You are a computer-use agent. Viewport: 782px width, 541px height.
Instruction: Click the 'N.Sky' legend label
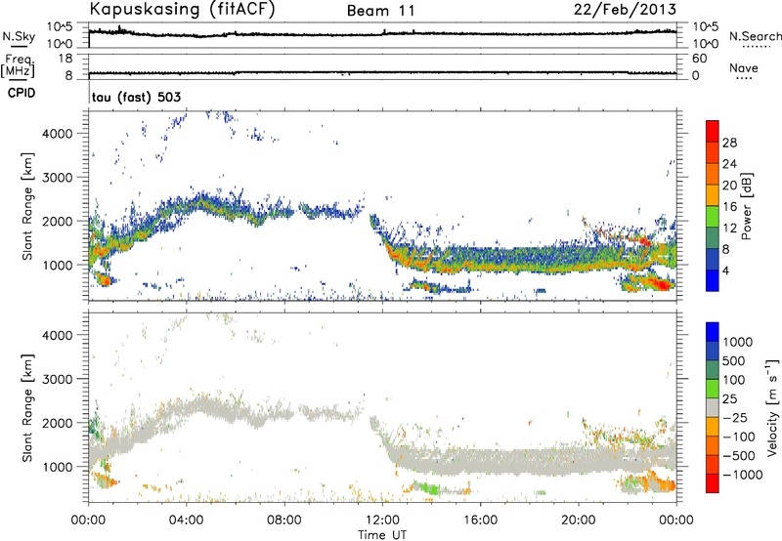(19, 36)
